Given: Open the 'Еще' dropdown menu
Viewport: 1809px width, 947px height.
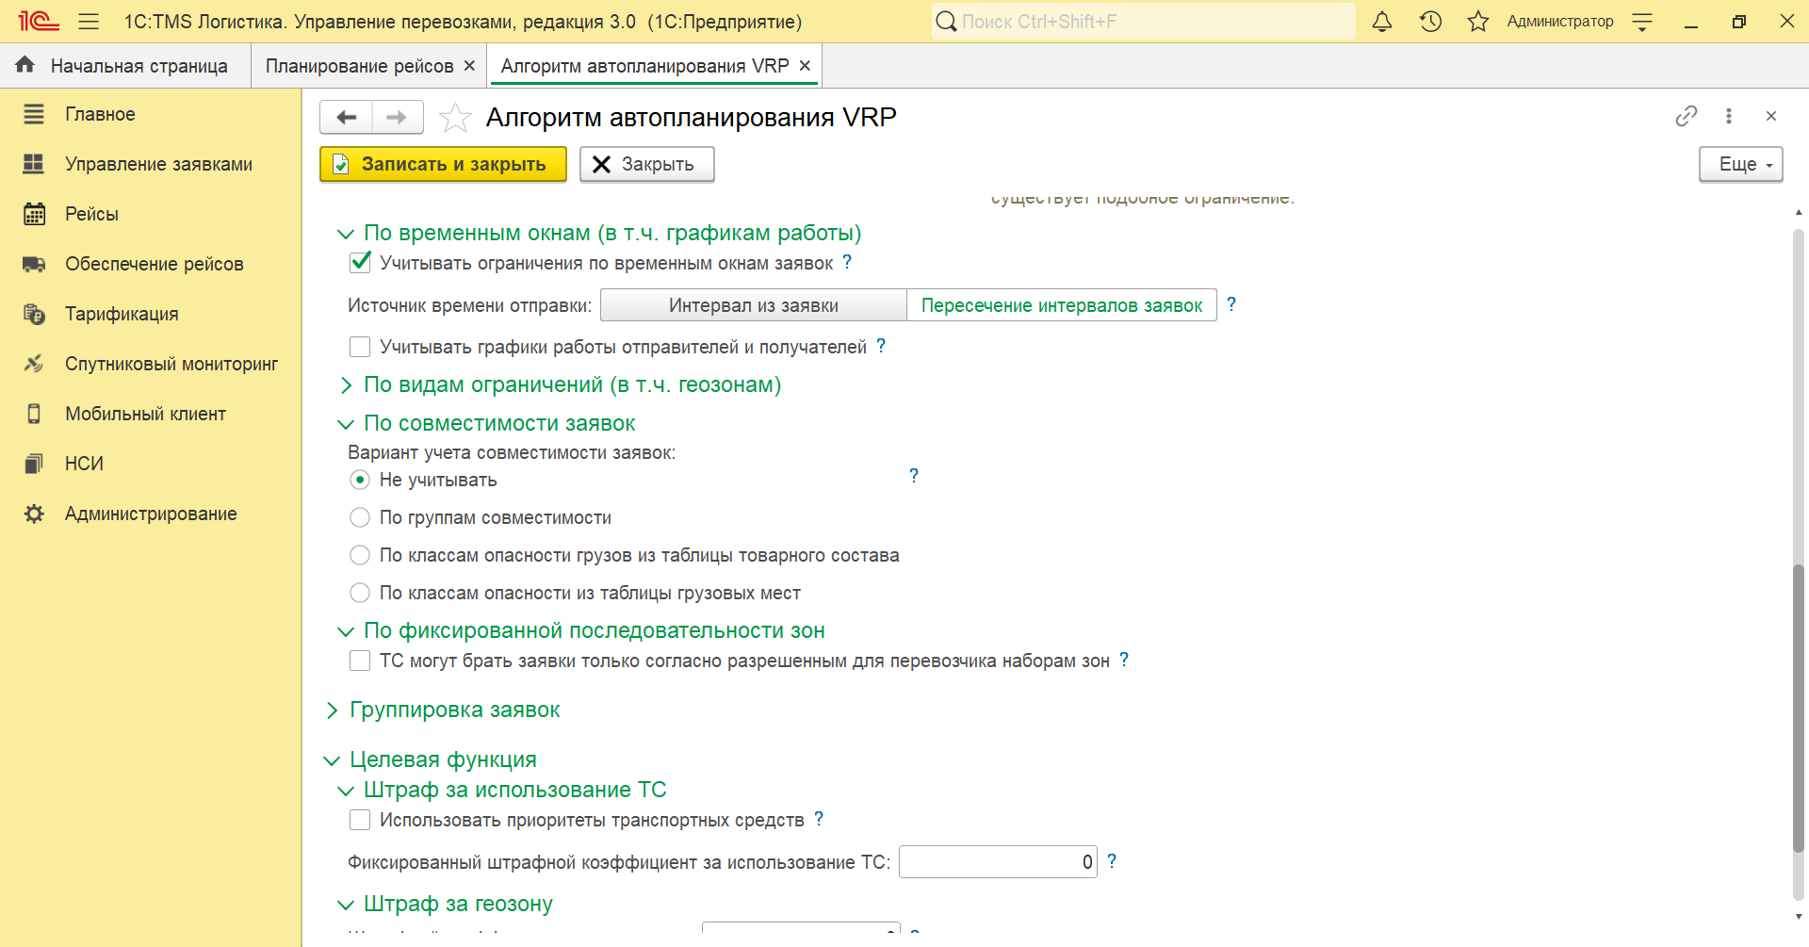Looking at the screenshot, I should point(1740,164).
